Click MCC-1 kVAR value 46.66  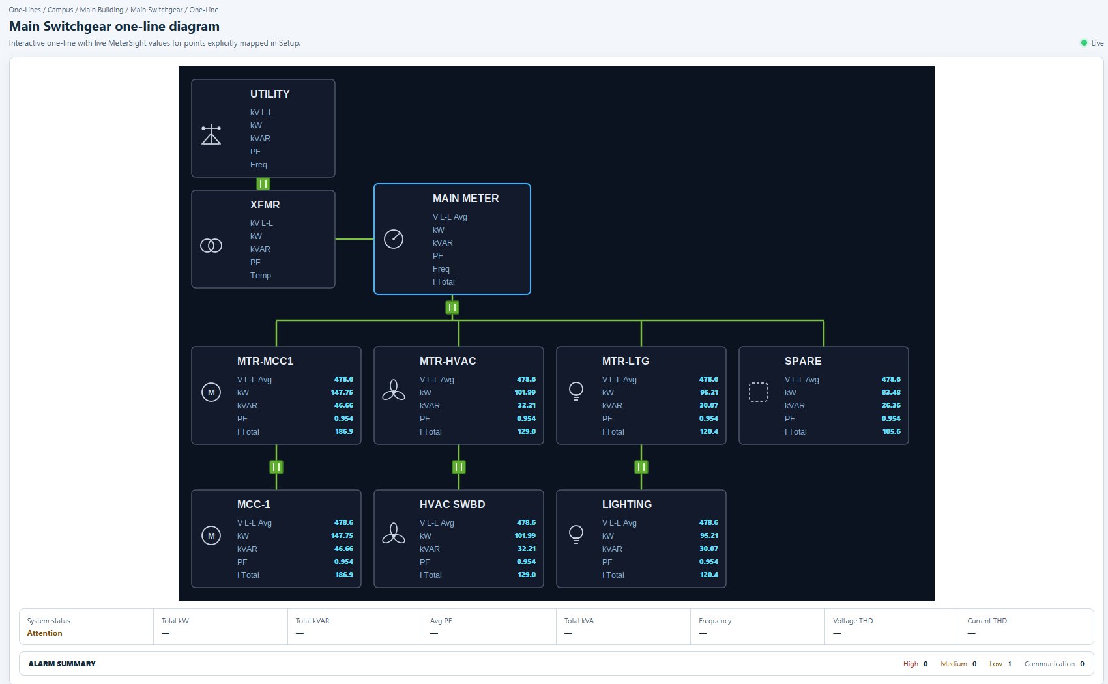[x=343, y=549]
